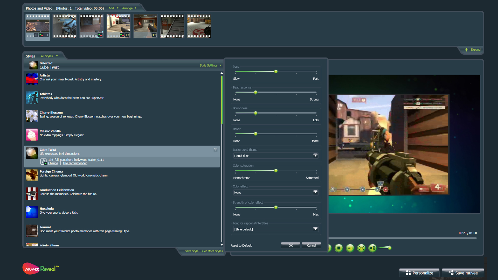The width and height of the screenshot is (498, 280).
Task: Click the stop playback button
Action: click(x=338, y=248)
